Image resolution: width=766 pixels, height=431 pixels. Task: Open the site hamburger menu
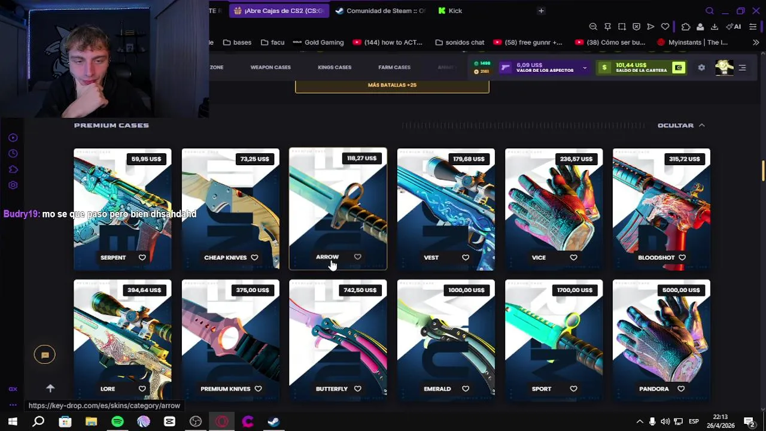pyautogui.click(x=742, y=68)
